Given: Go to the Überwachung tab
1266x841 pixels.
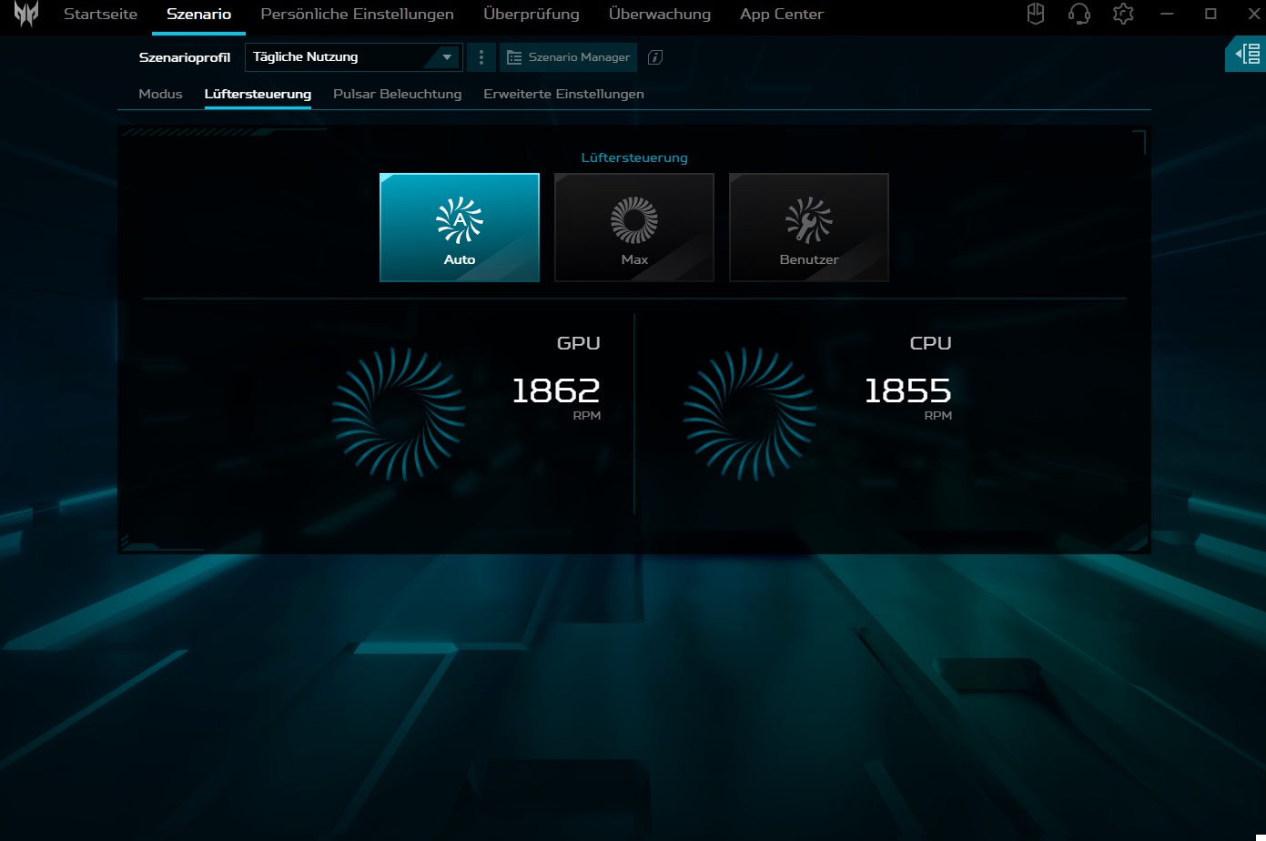Looking at the screenshot, I should click(659, 15).
